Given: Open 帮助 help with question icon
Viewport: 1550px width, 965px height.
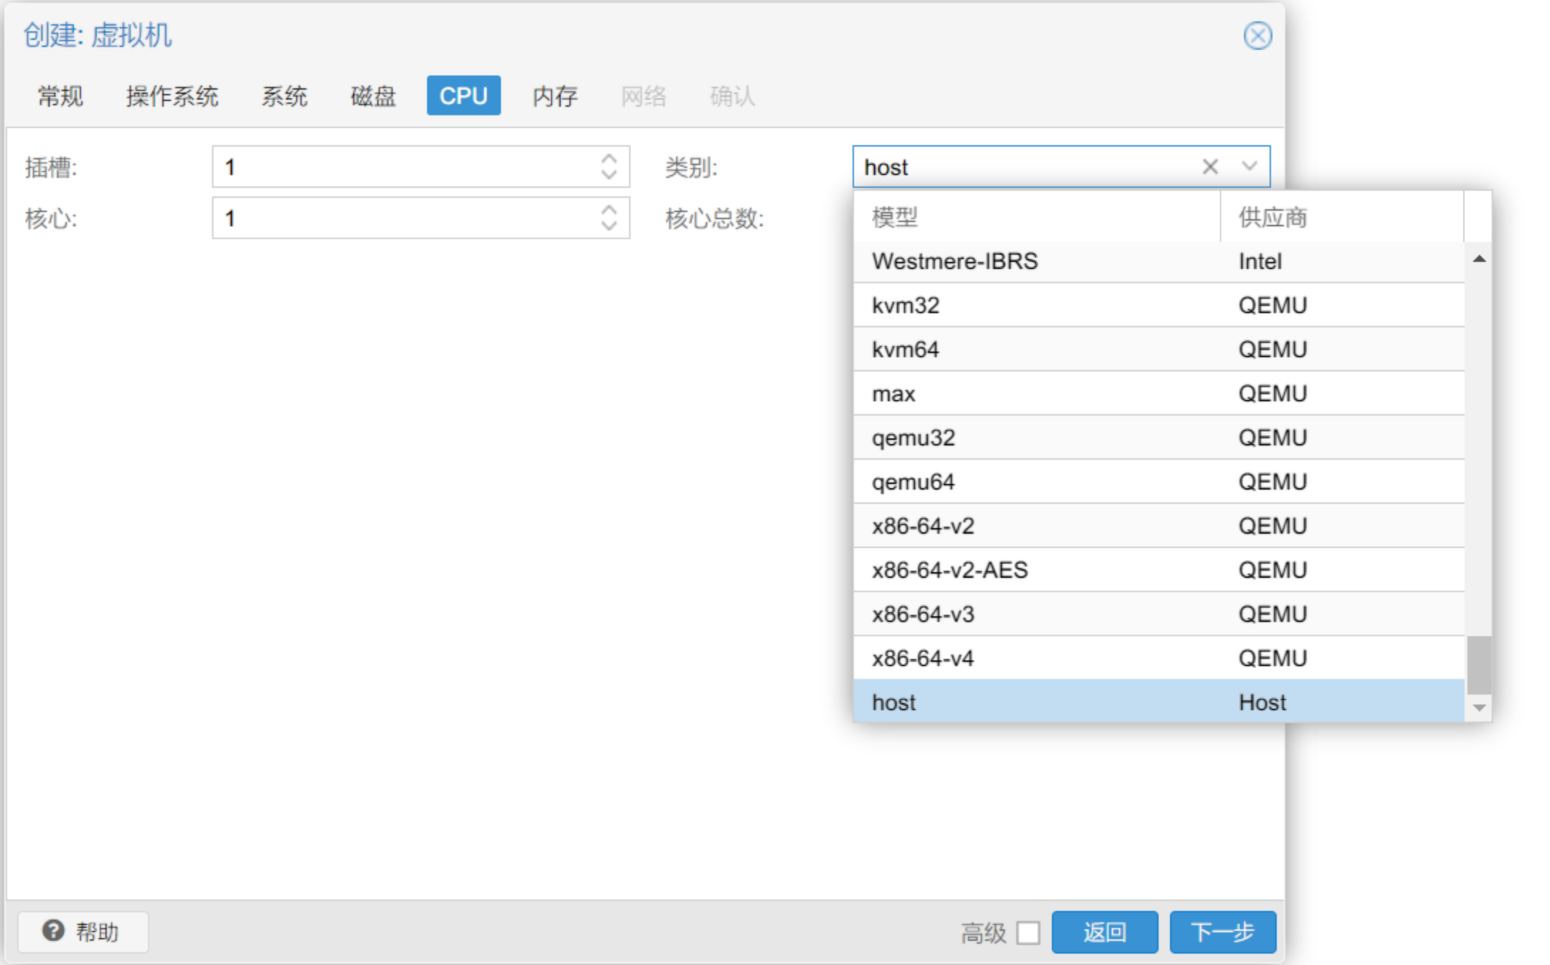Looking at the screenshot, I should 82,932.
